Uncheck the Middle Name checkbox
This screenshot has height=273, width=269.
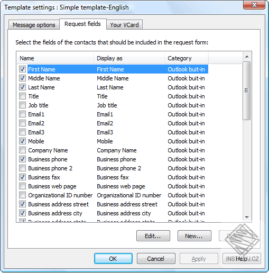(x=22, y=78)
